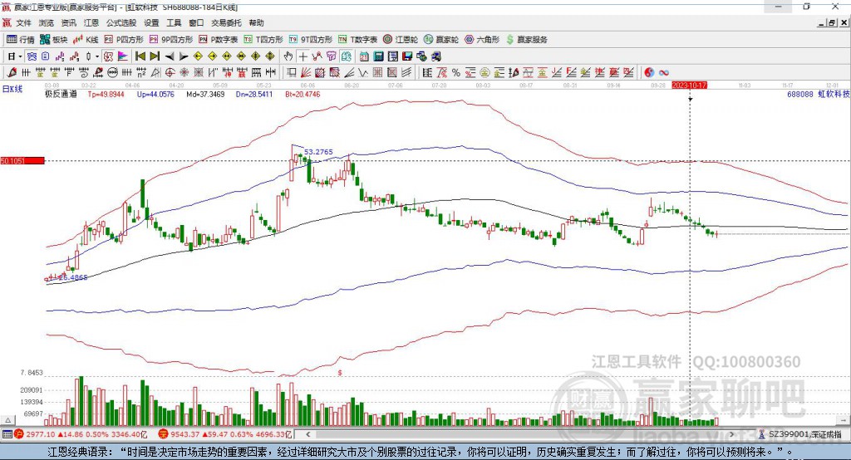Open the 交易委托 menu

pos(226,22)
